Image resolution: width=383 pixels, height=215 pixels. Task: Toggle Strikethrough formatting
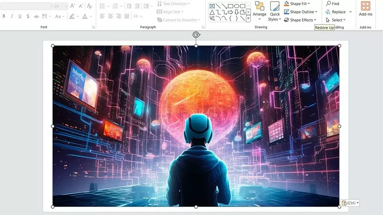pos(36,16)
